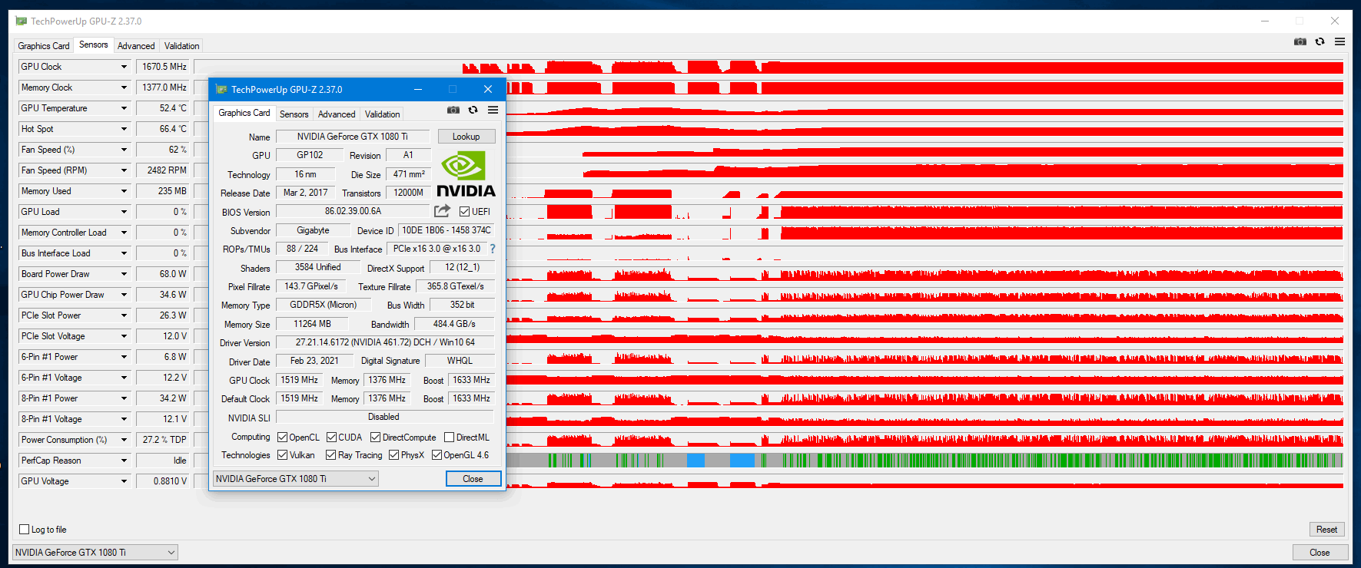Toggle the OpenGL 4.6 checkbox
Screen dimensions: 1361x568
[x=437, y=455]
